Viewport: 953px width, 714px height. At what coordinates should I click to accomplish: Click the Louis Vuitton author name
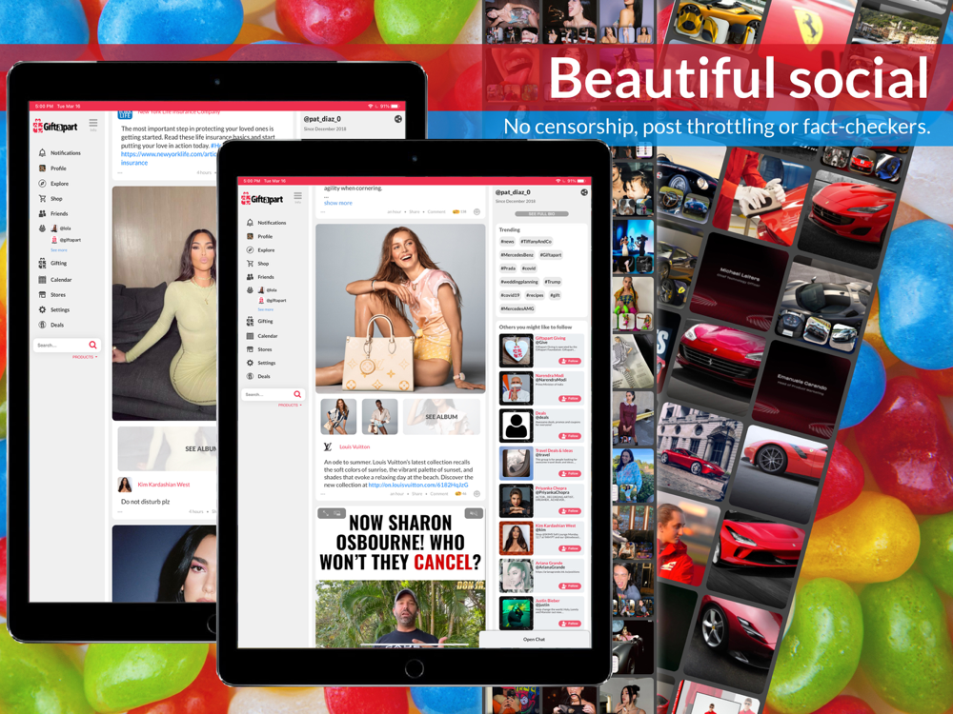(x=355, y=446)
